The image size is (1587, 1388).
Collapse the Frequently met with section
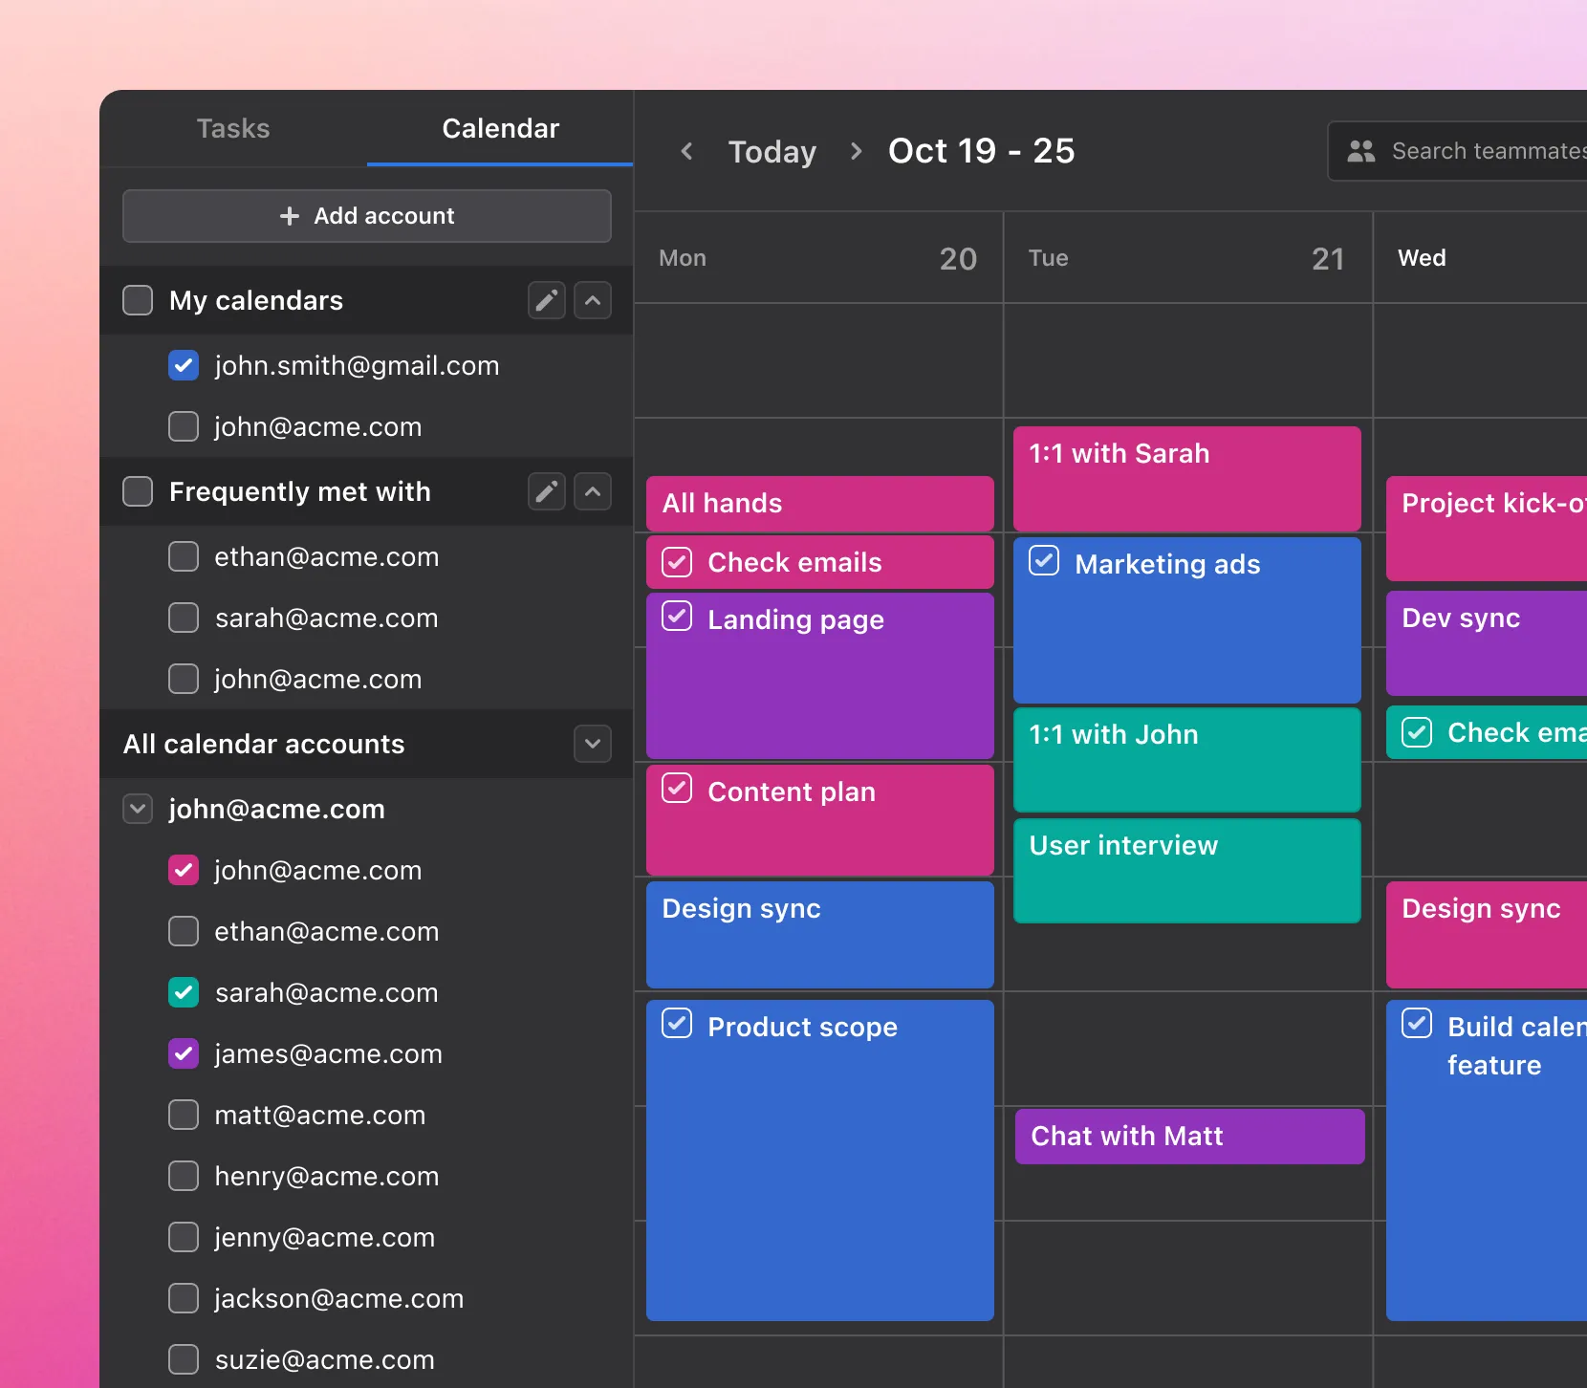[x=593, y=491]
